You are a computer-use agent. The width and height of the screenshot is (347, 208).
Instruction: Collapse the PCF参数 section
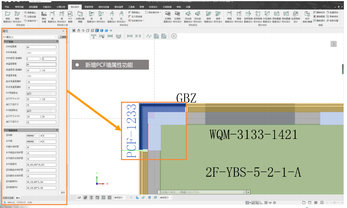[57, 41]
